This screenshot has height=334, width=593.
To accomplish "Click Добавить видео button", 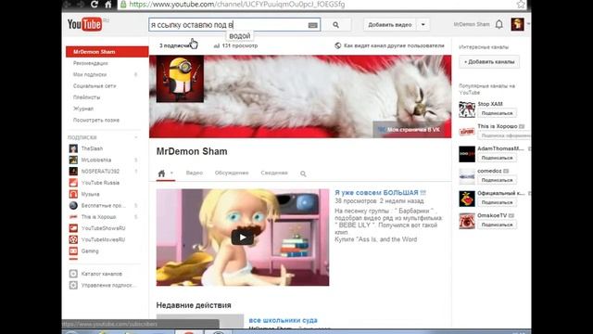I will tap(390, 25).
